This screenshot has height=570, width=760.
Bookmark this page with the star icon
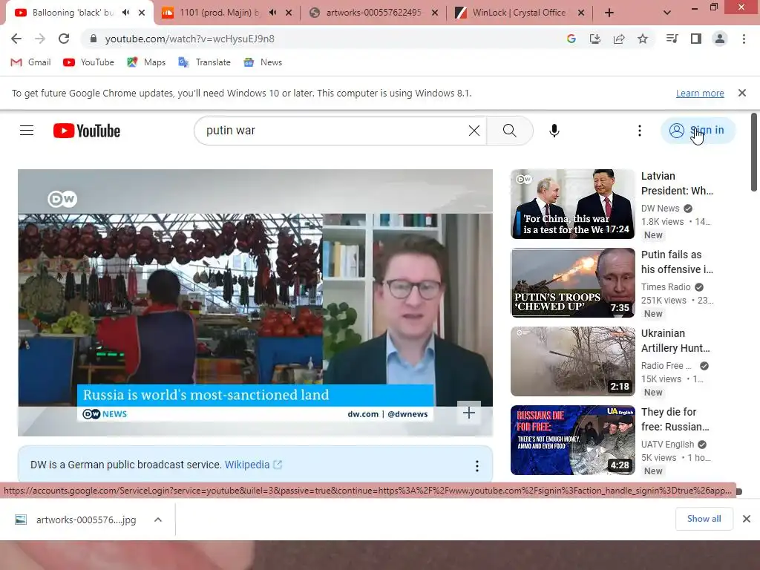pyautogui.click(x=643, y=39)
